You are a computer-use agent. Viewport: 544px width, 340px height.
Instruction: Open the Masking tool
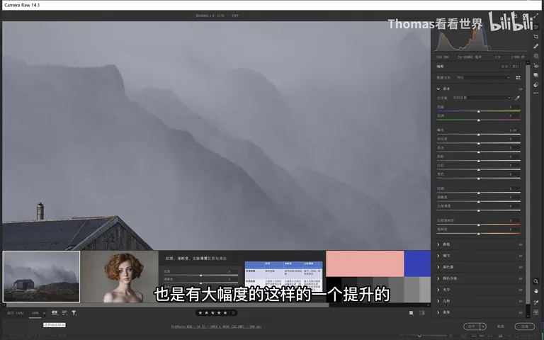pyautogui.click(x=536, y=56)
